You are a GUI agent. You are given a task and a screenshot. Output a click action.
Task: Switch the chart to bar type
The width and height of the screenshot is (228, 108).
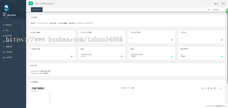208,88
